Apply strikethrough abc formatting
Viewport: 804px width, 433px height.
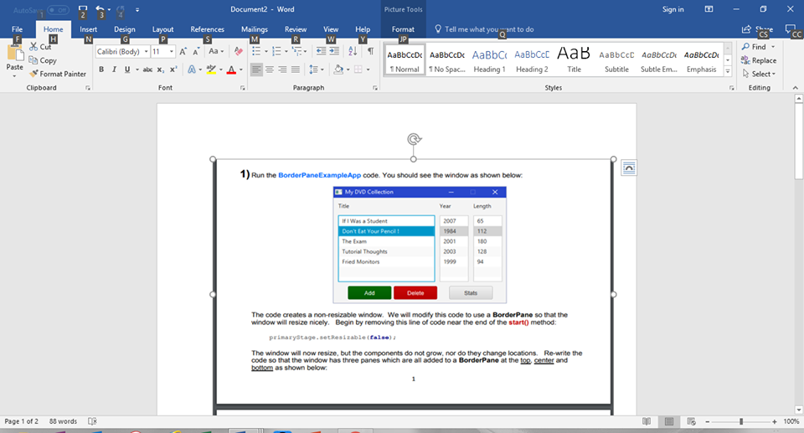coord(147,70)
